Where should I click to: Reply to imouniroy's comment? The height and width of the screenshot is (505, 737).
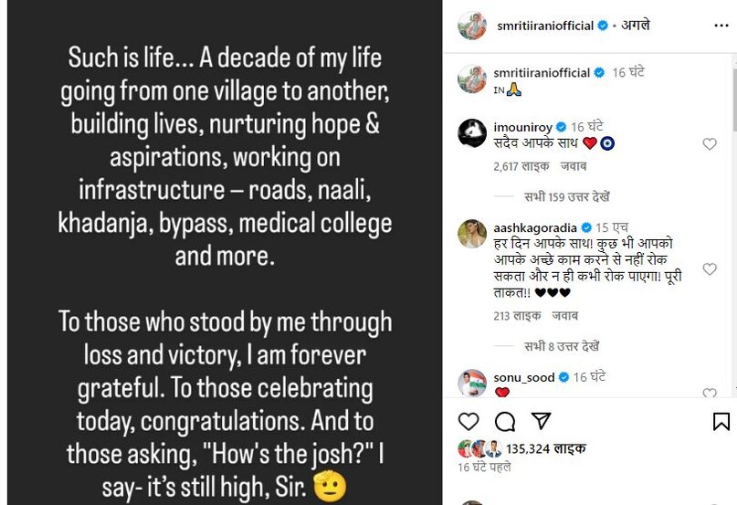click(574, 167)
